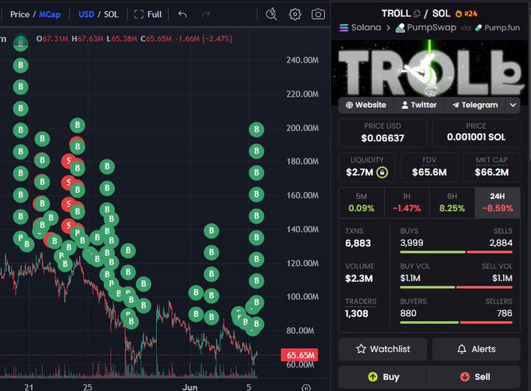Click the star icon in Watchlist
Viewport: 531px width, 391px height.
pyautogui.click(x=361, y=349)
